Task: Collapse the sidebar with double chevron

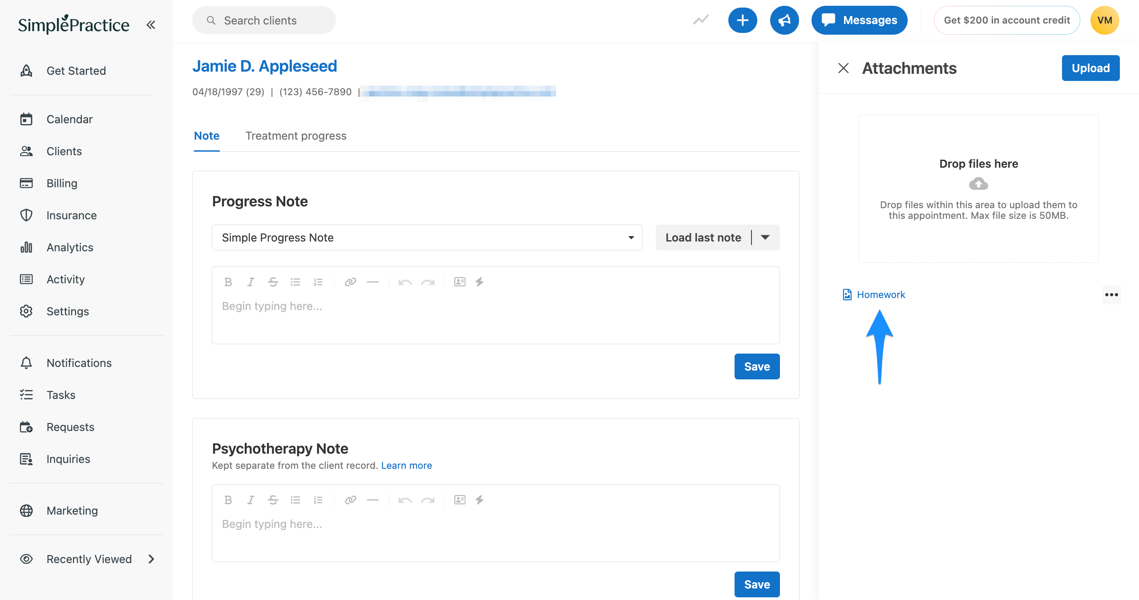Action: (151, 25)
